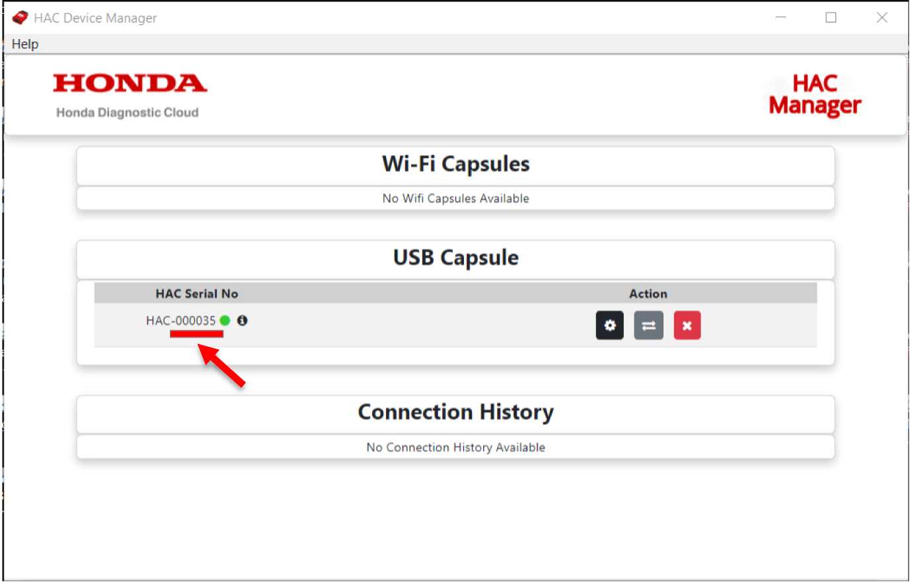Click the gray transfer arrows button
Image resolution: width=914 pixels, height=586 pixels.
[x=648, y=326]
